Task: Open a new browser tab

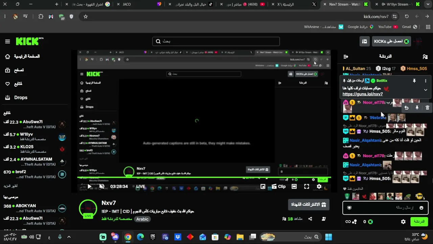Action: [x=56, y=4]
